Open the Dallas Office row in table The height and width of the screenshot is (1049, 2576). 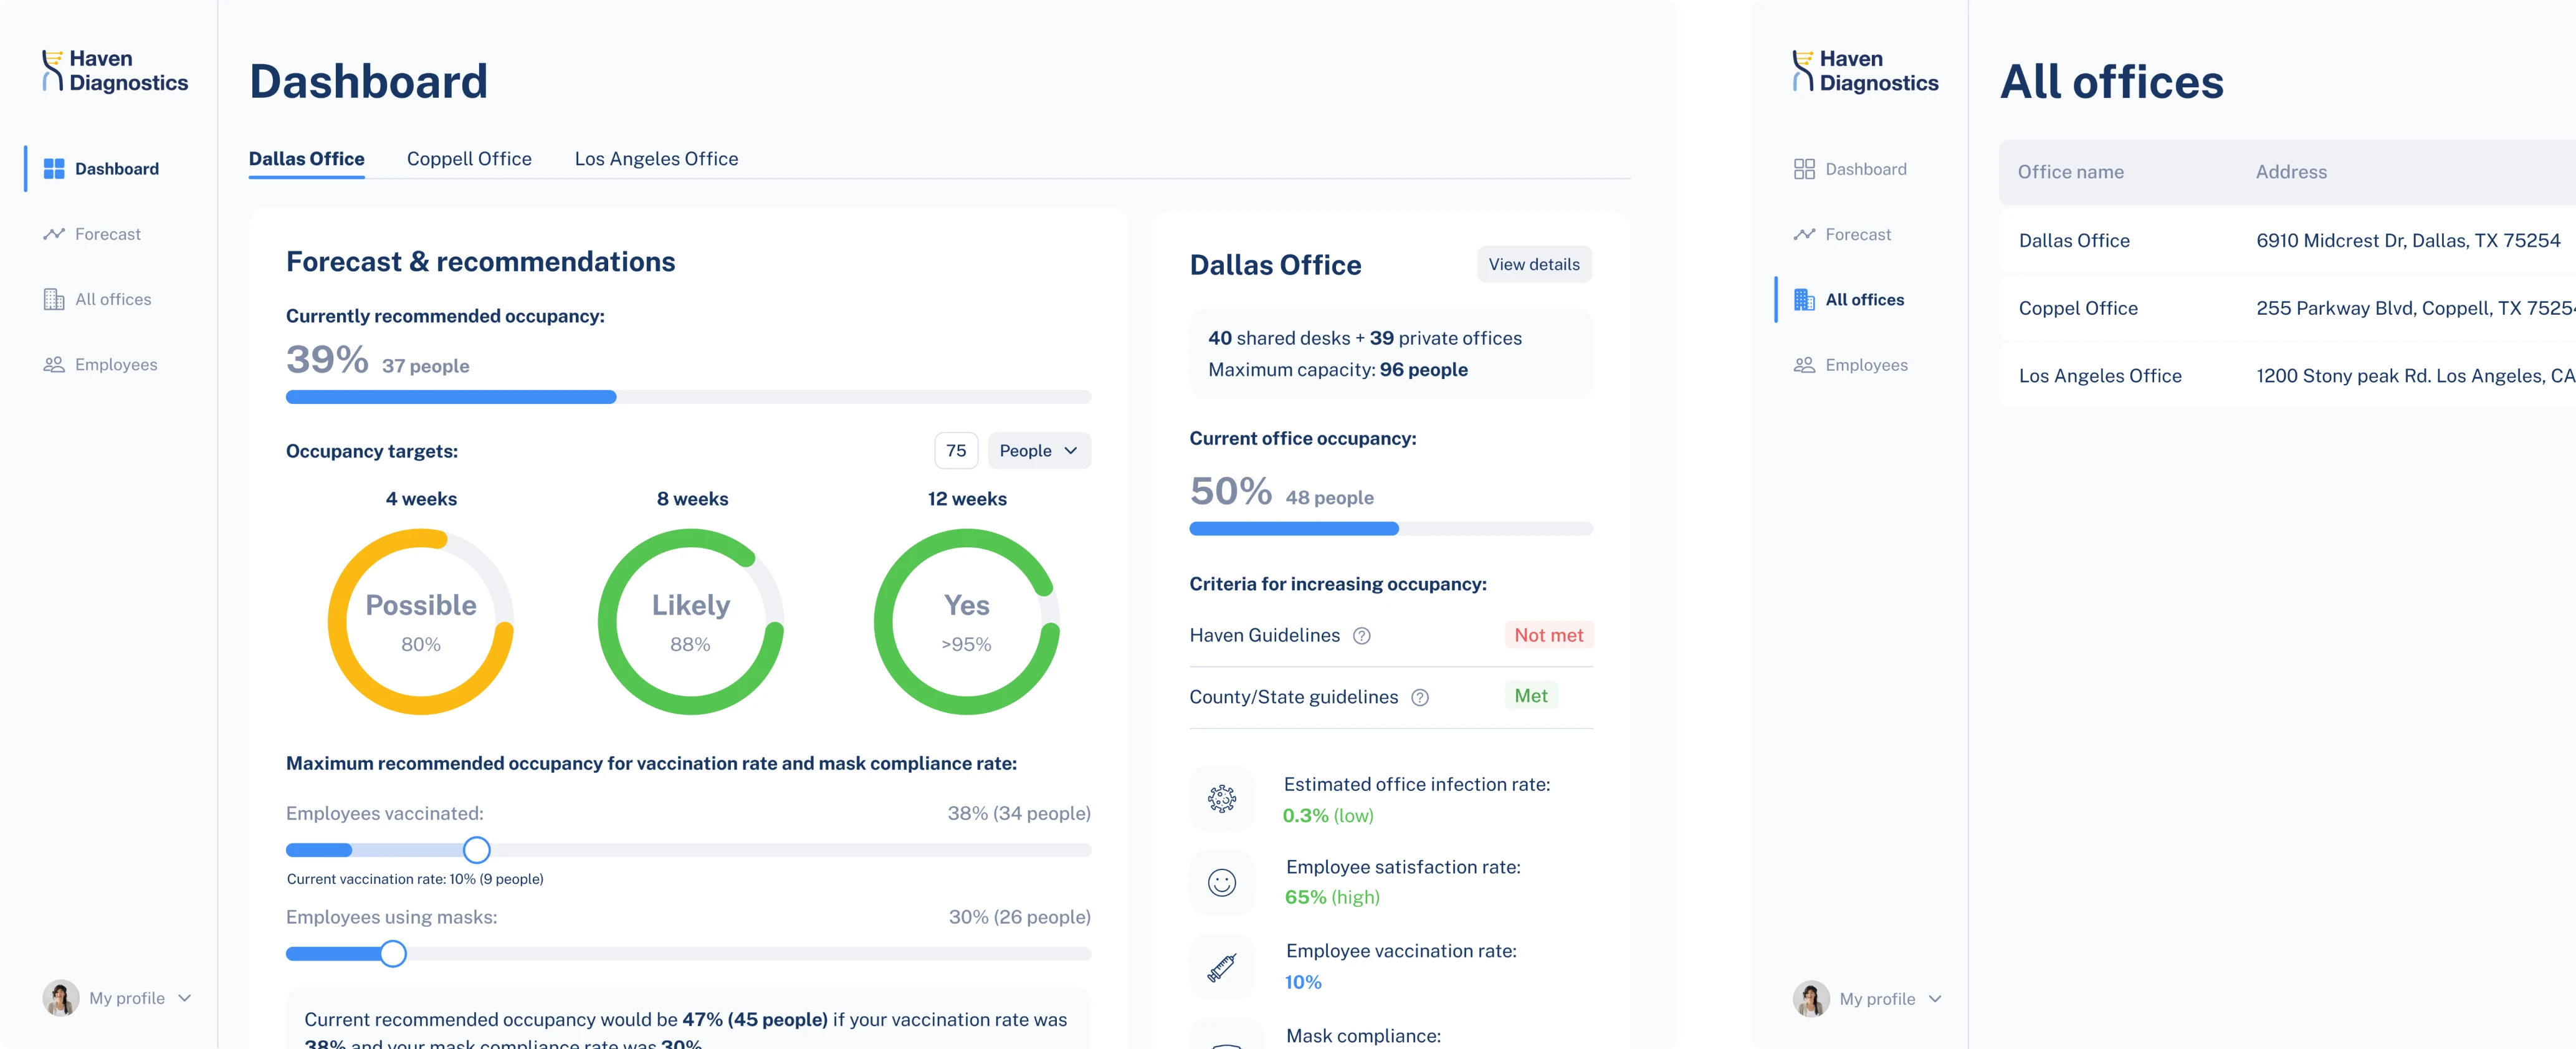[2074, 241]
